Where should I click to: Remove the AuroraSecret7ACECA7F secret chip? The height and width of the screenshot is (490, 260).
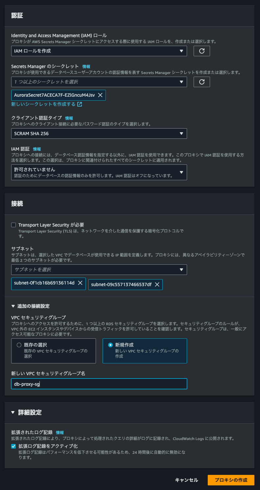[100, 95]
